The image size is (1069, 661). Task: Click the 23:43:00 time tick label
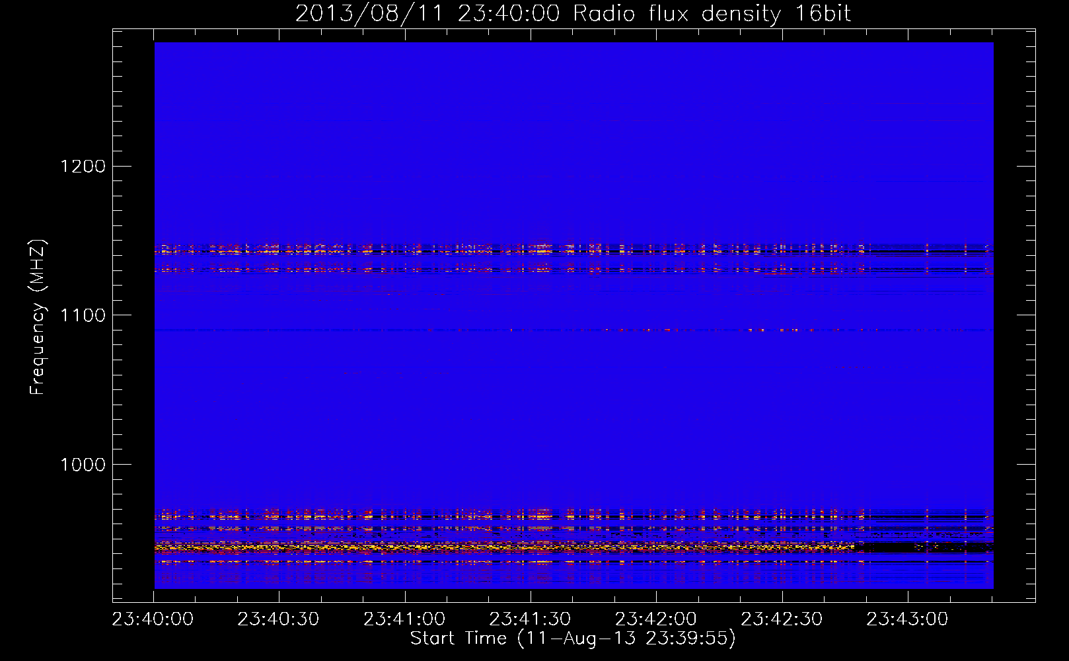point(907,619)
